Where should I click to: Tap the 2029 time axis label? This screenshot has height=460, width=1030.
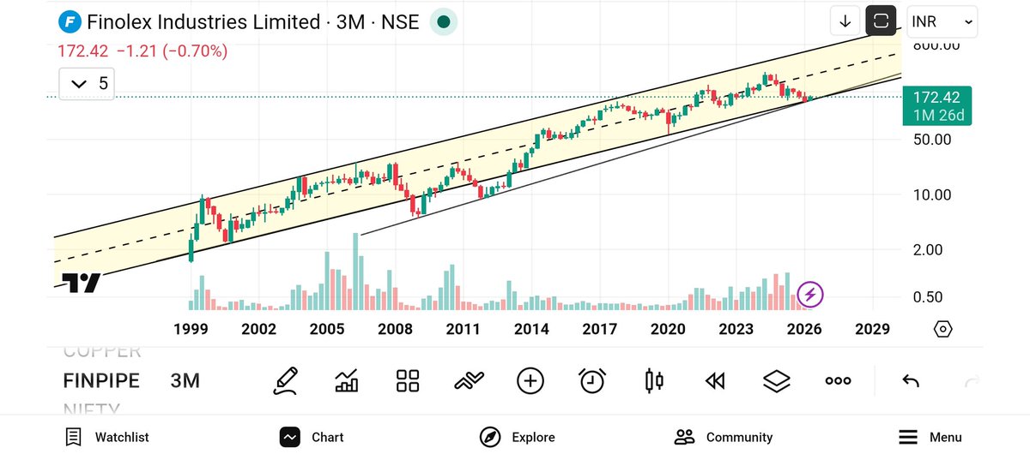click(872, 329)
